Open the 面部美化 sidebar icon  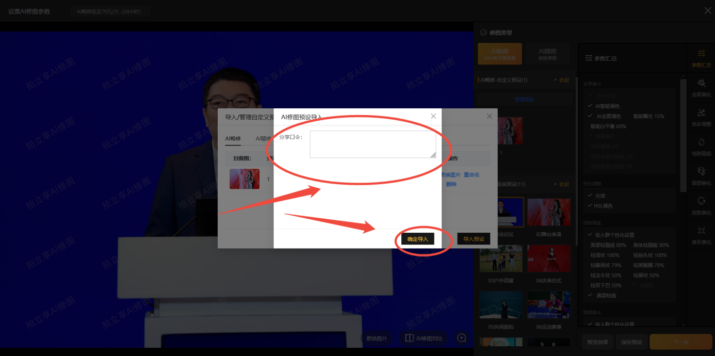[x=701, y=176]
